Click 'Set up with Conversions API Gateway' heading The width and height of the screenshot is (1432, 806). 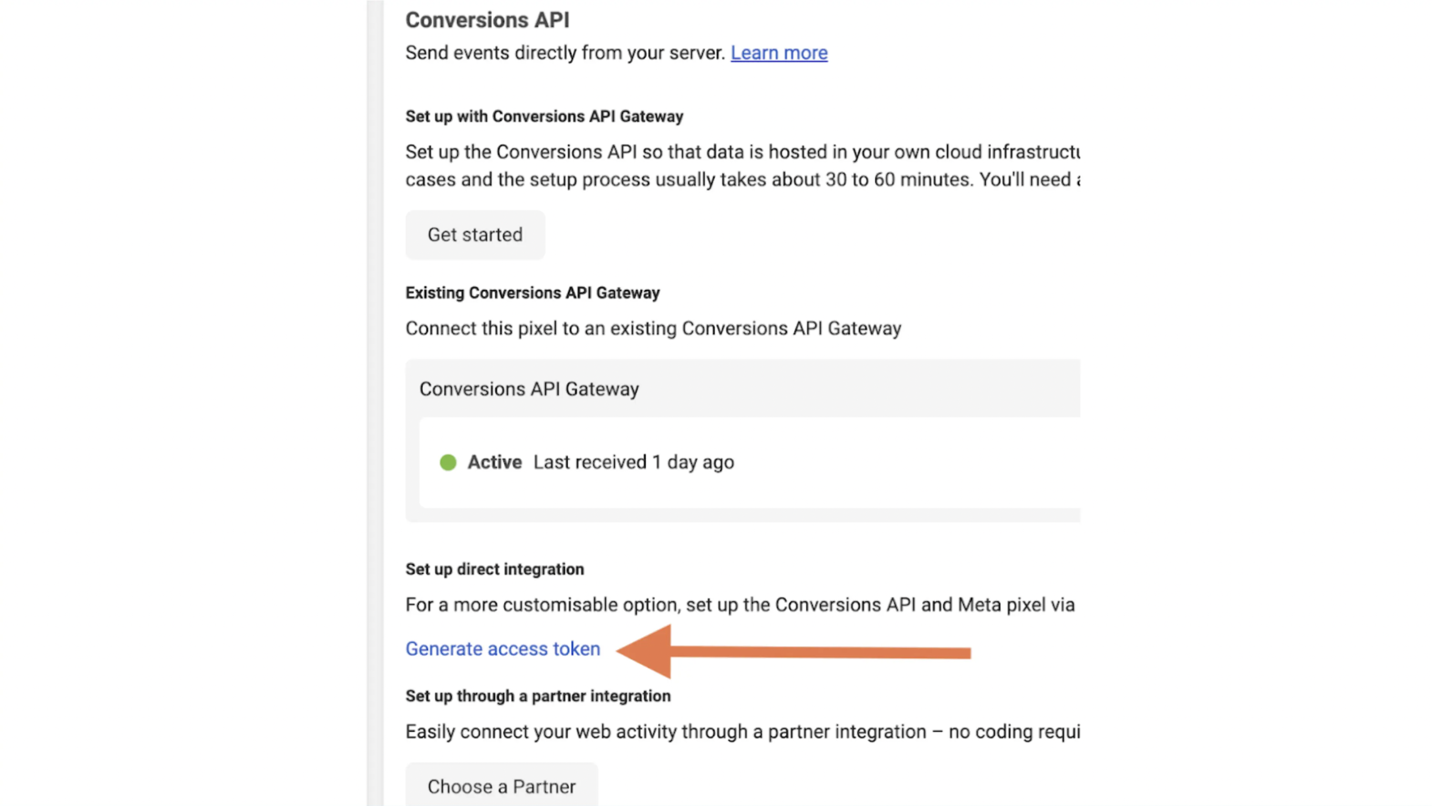pyautogui.click(x=544, y=117)
